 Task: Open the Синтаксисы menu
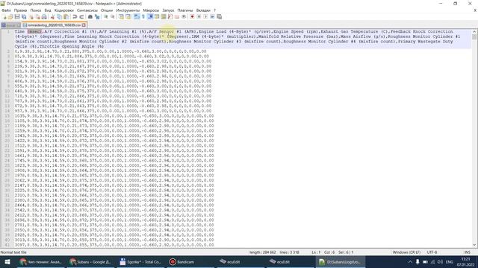(x=87, y=10)
